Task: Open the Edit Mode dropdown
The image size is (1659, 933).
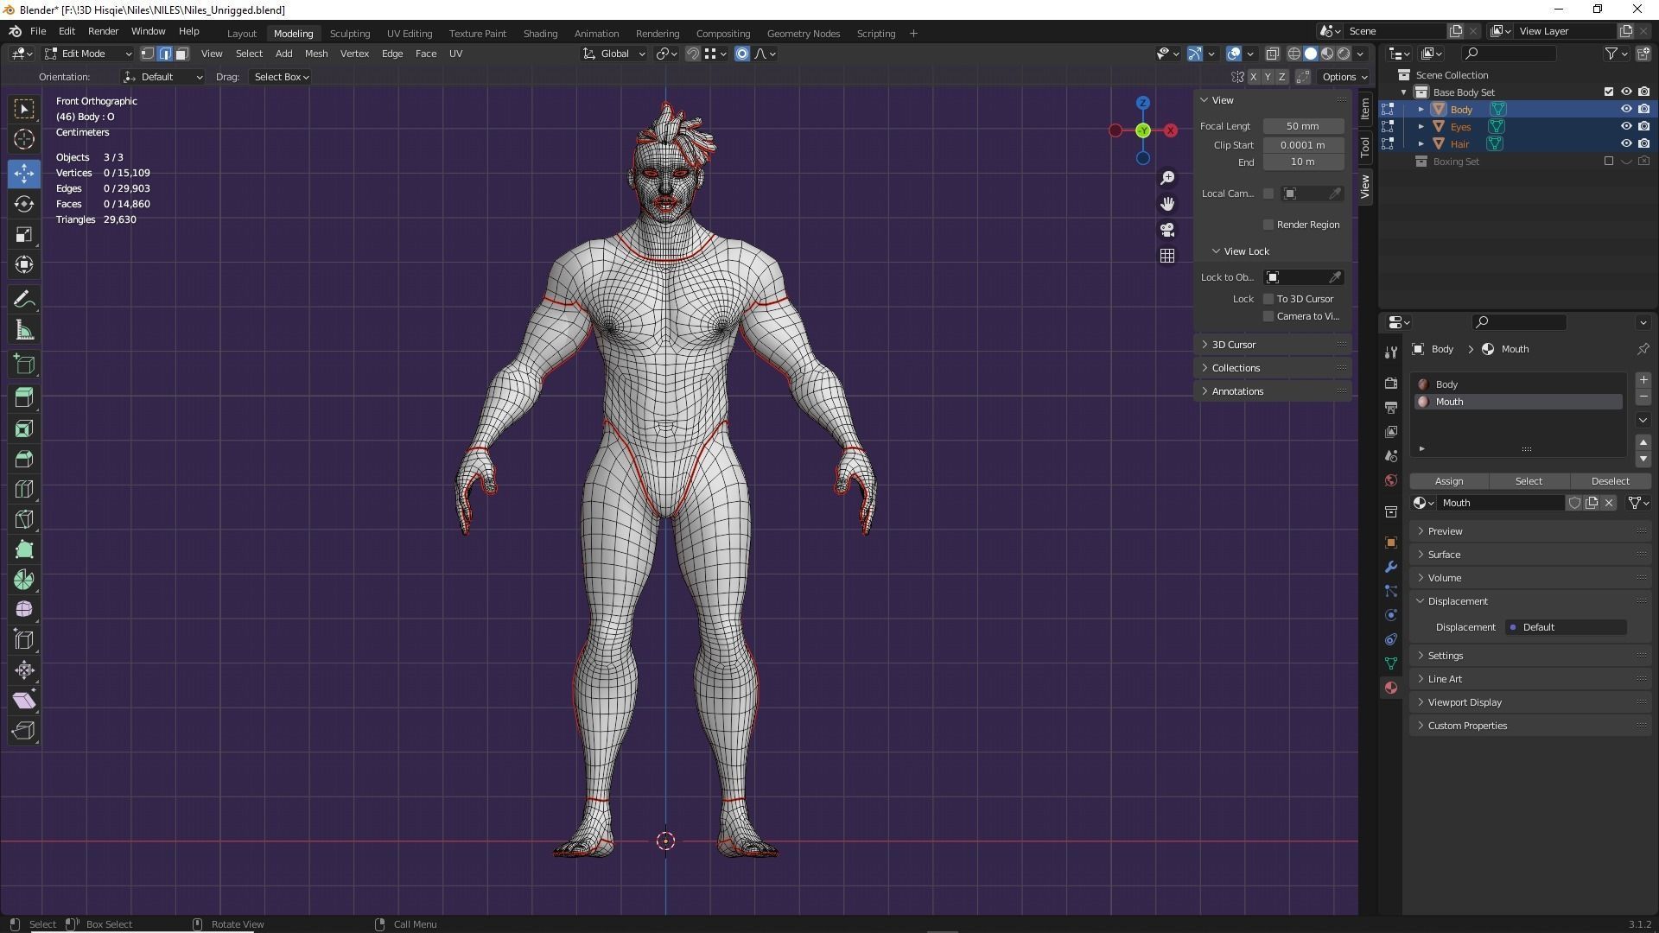Action: pyautogui.click(x=88, y=54)
